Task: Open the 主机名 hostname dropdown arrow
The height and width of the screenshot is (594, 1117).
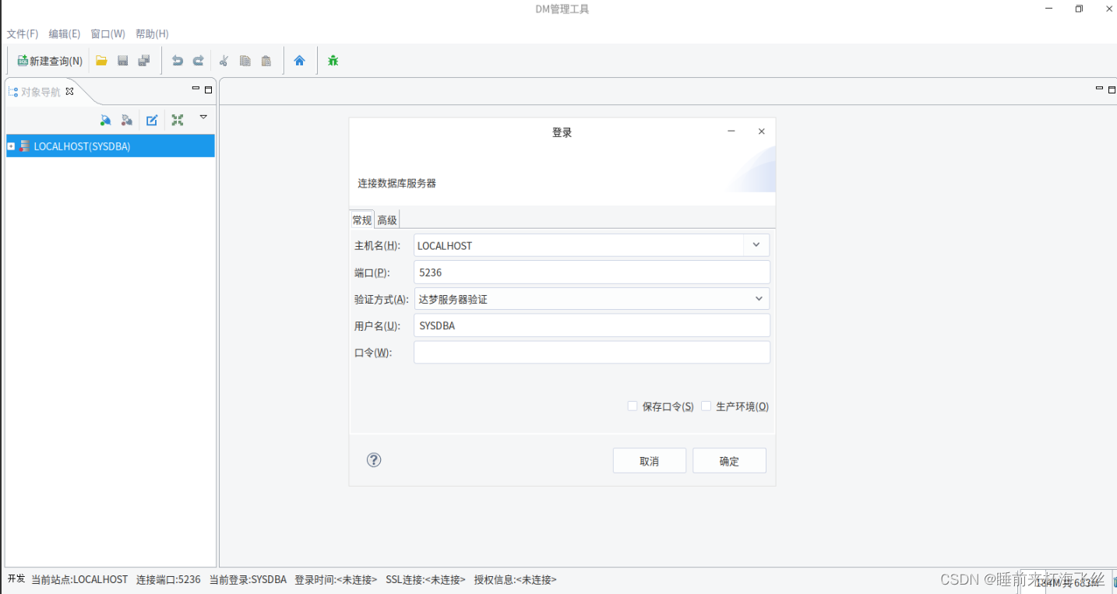Action: pos(756,245)
